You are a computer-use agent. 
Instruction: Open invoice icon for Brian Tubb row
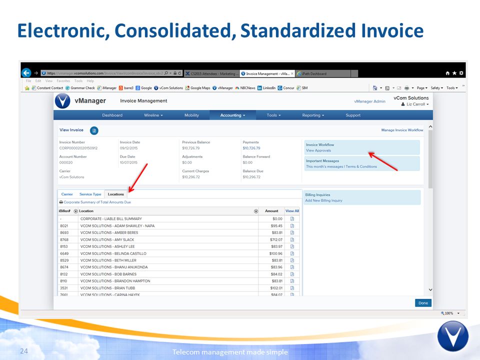click(x=292, y=288)
